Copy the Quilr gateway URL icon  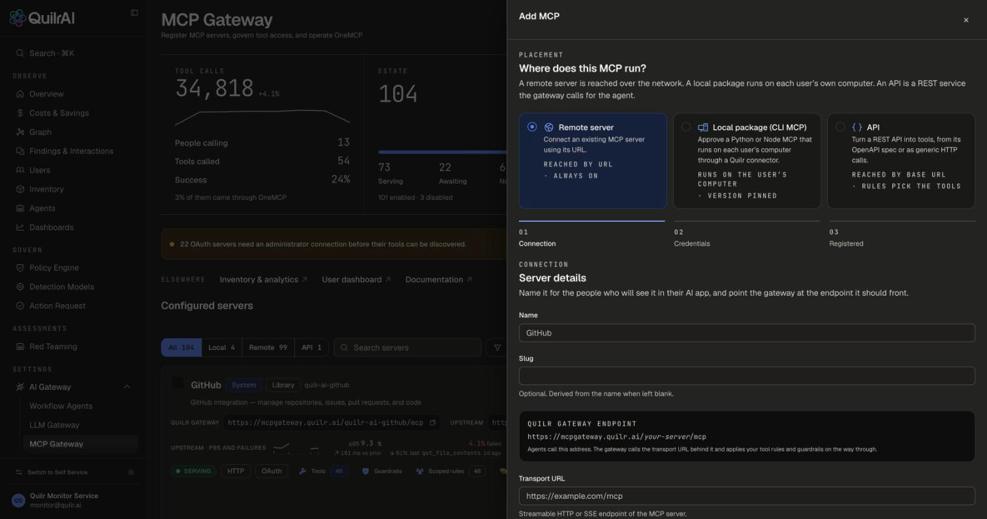pyautogui.click(x=432, y=422)
